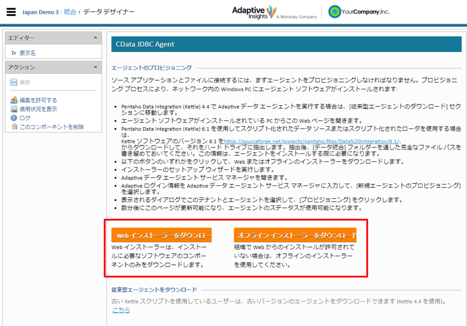Viewport: 467px width, 326px height.
Task: Click the Web インストーラー description text
Action: 159,256
